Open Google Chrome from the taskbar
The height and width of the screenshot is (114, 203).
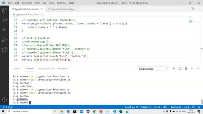pyautogui.click(x=95, y=111)
